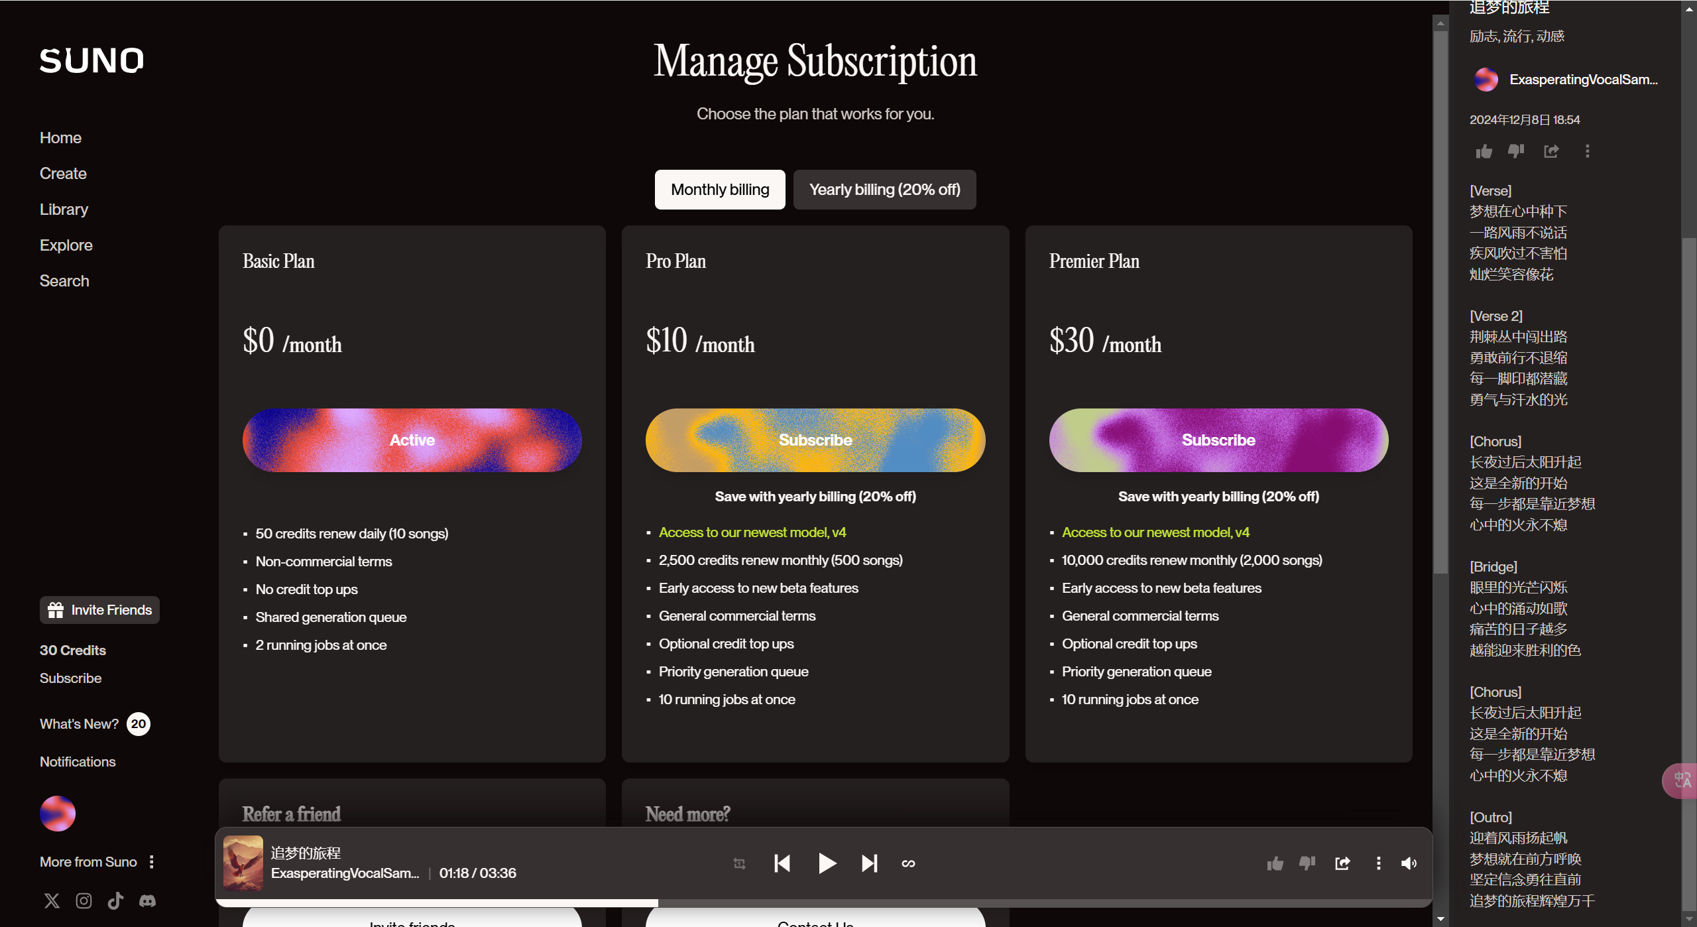The image size is (1697, 927).
Task: Expand More from Suno options
Action: coord(152,862)
